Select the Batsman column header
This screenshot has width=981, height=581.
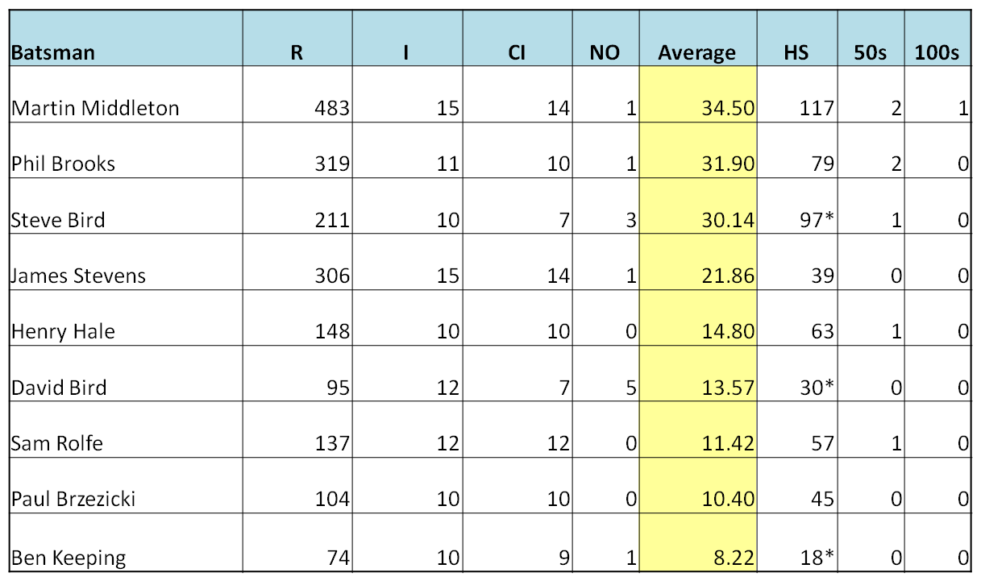click(x=126, y=39)
